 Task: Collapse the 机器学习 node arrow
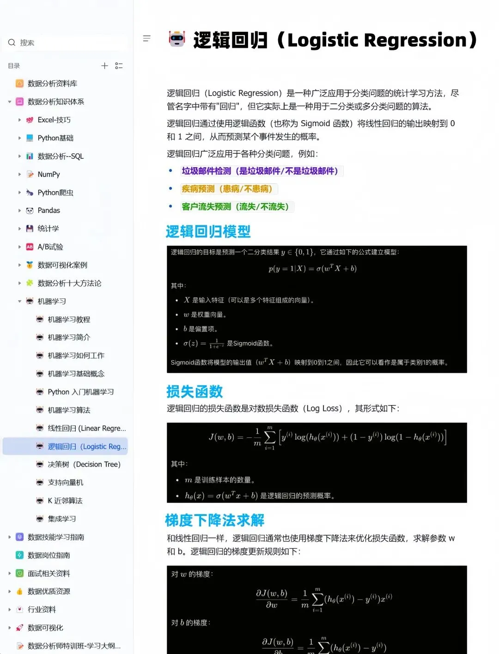19,301
